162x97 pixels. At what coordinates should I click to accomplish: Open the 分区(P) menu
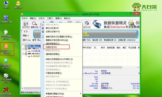pos(42,18)
